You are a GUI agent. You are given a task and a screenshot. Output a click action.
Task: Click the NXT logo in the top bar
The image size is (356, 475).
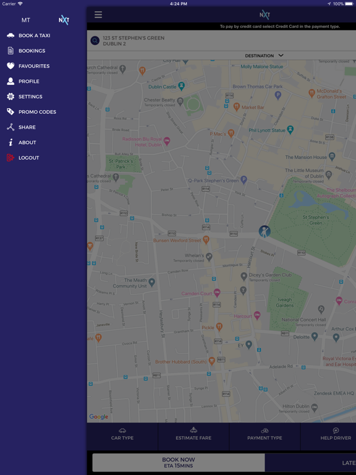click(x=265, y=15)
